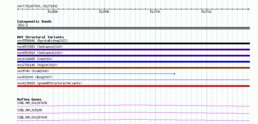
Task: Click the 51269k ruler tick label
Action: [104, 12]
